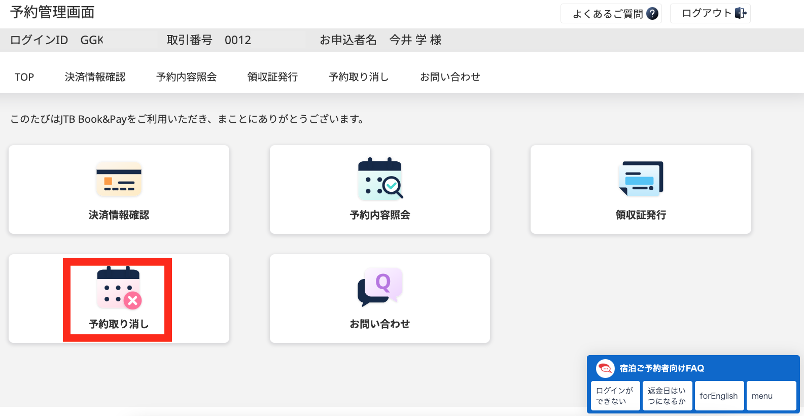The image size is (804, 416).
Task: Open the お問い合わせ card label
Action: [x=380, y=324]
